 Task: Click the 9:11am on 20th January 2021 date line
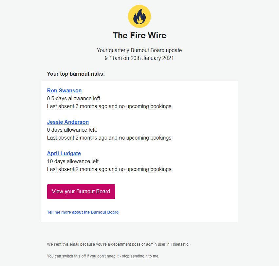click(139, 58)
